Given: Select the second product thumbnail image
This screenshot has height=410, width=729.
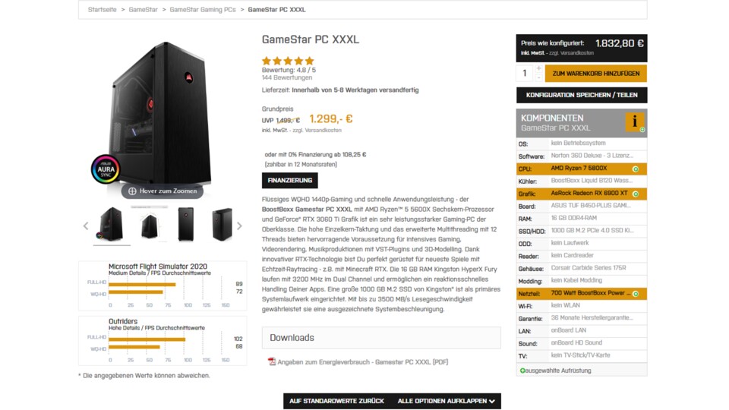Looking at the screenshot, I should (150, 225).
